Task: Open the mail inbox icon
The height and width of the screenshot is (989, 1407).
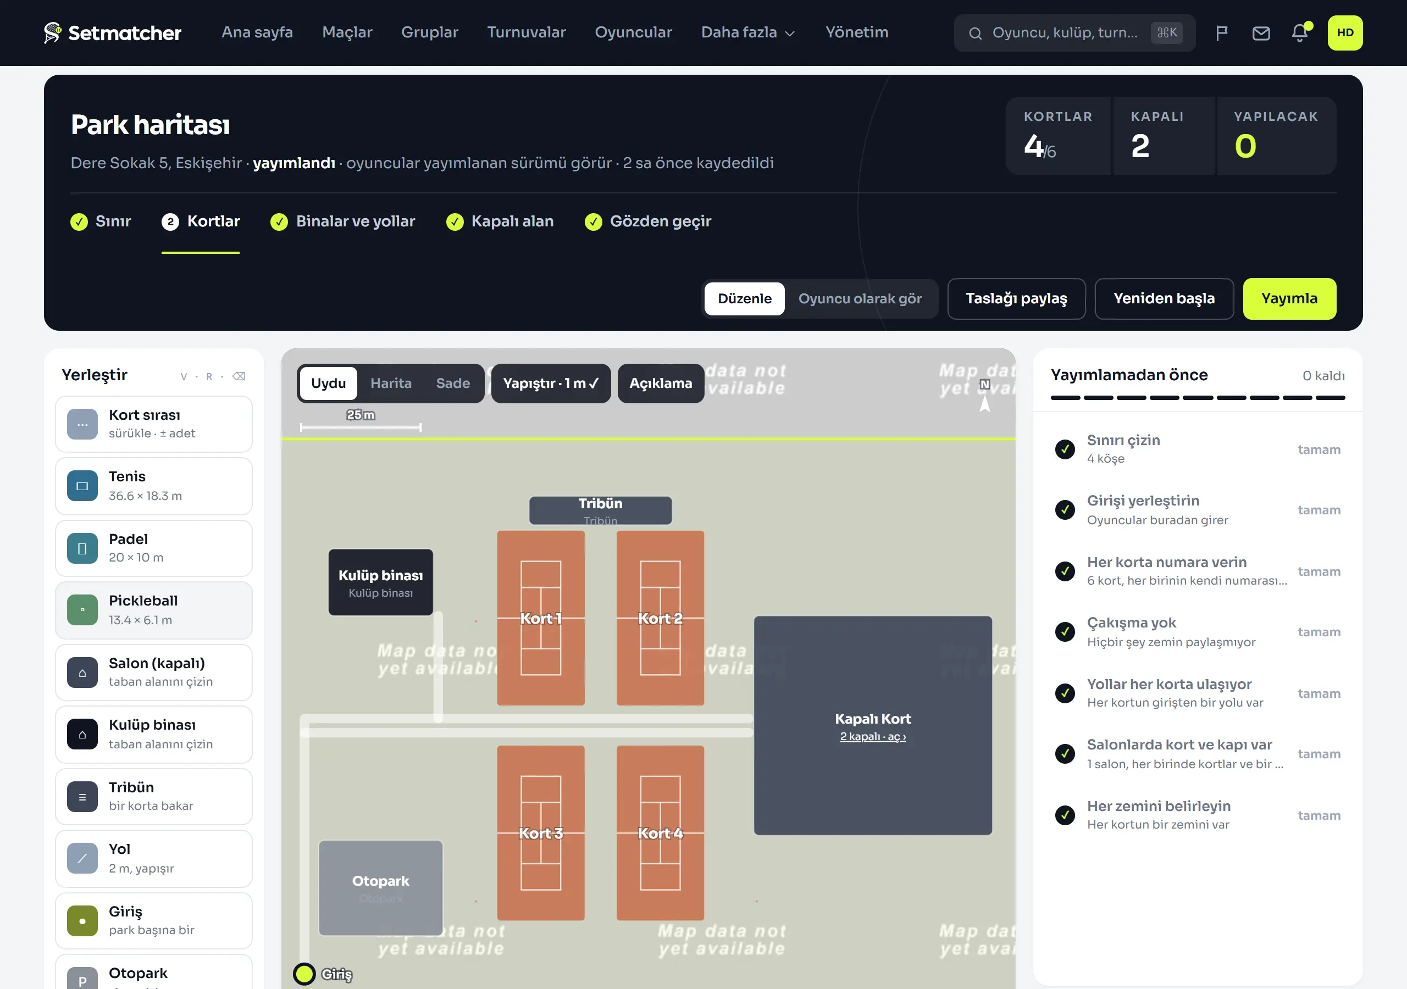Action: 1261,32
